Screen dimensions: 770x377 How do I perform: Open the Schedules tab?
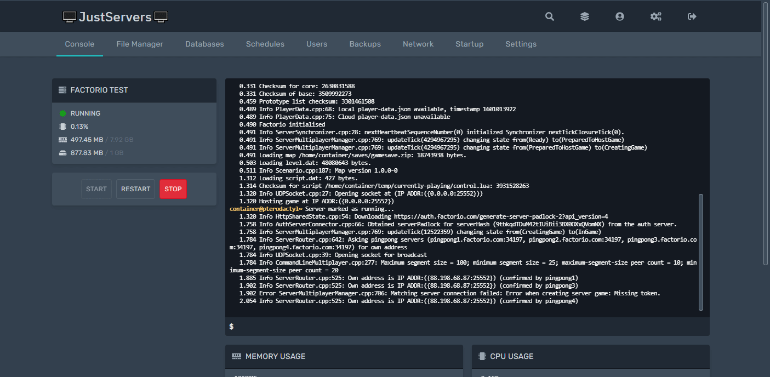pyautogui.click(x=265, y=44)
